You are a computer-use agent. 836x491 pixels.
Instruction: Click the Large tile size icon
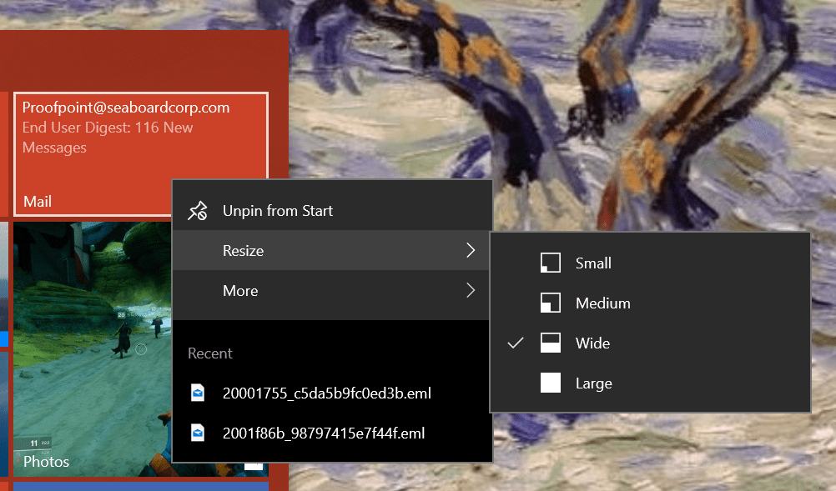pos(551,383)
